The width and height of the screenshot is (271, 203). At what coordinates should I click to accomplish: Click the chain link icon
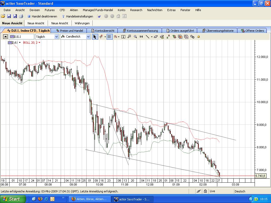coord(192,37)
